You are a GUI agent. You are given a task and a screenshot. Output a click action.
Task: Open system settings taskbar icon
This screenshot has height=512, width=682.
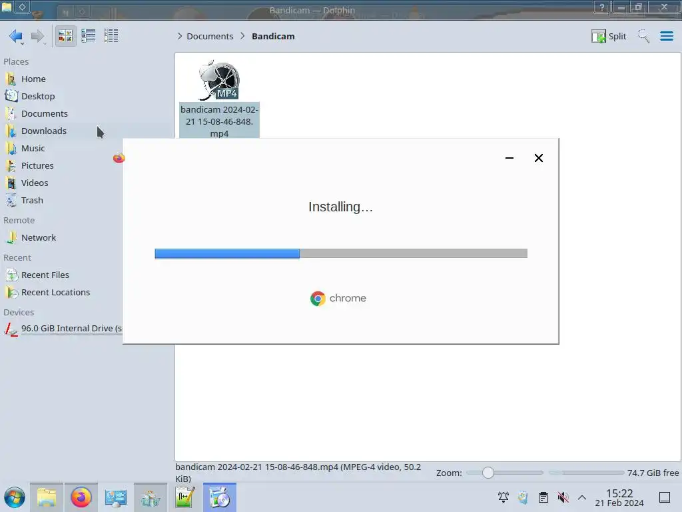click(115, 497)
